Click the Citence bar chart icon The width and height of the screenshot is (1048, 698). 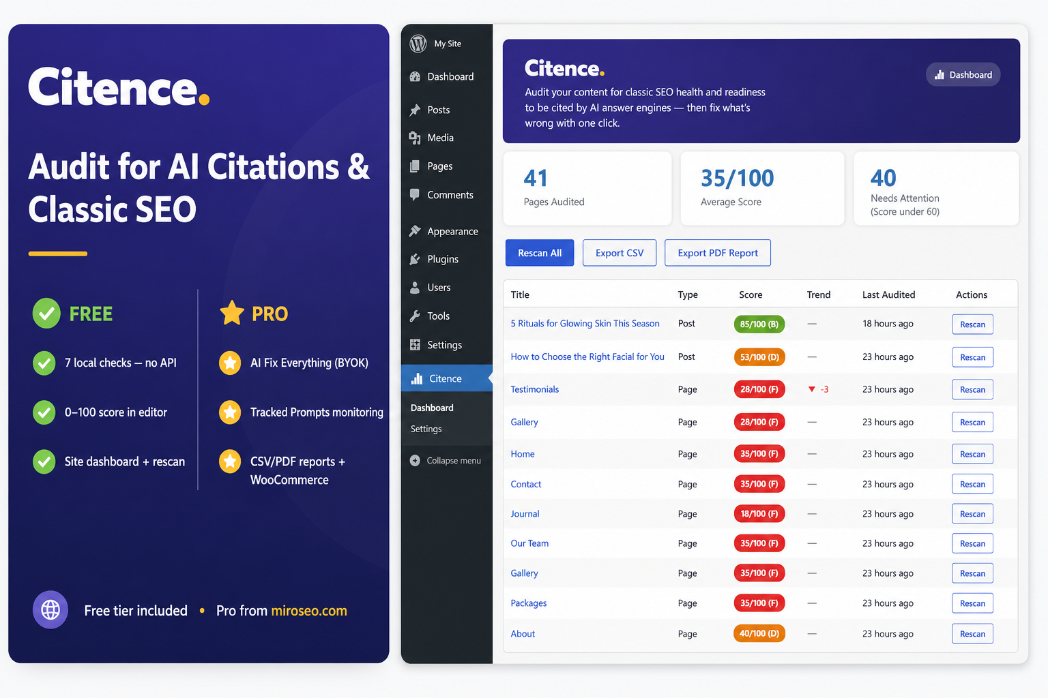[417, 378]
